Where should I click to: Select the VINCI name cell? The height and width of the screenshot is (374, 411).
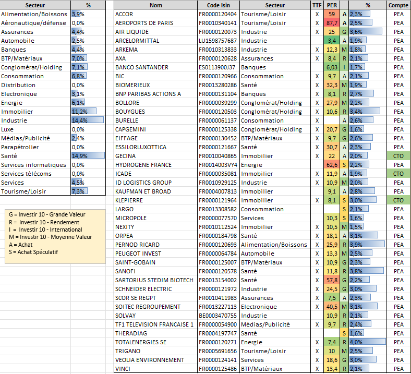[156, 369]
